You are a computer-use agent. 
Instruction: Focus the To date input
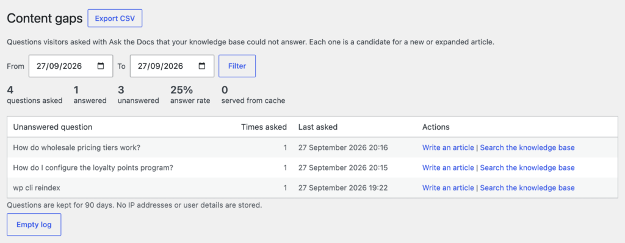coord(172,66)
